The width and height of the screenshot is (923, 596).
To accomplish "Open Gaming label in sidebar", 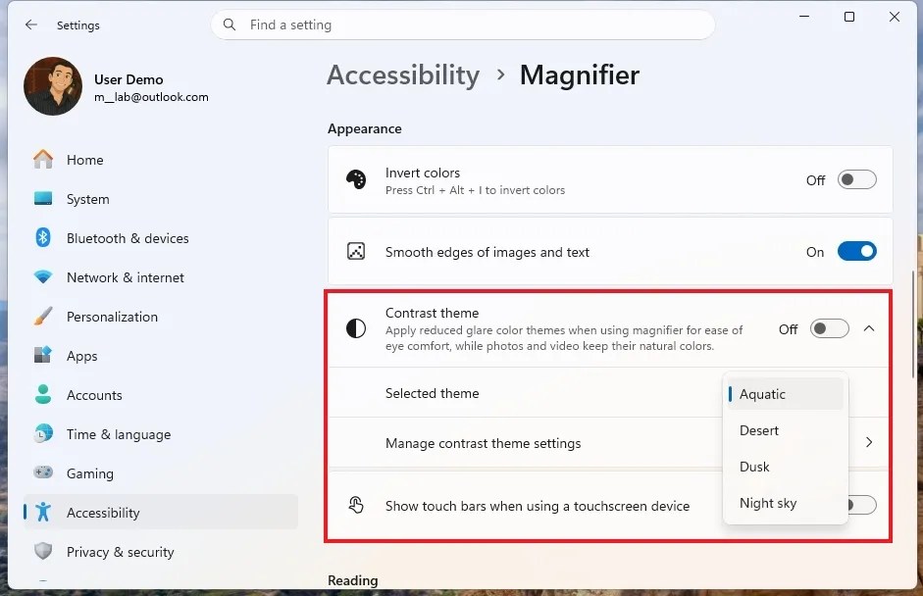I will pyautogui.click(x=90, y=473).
